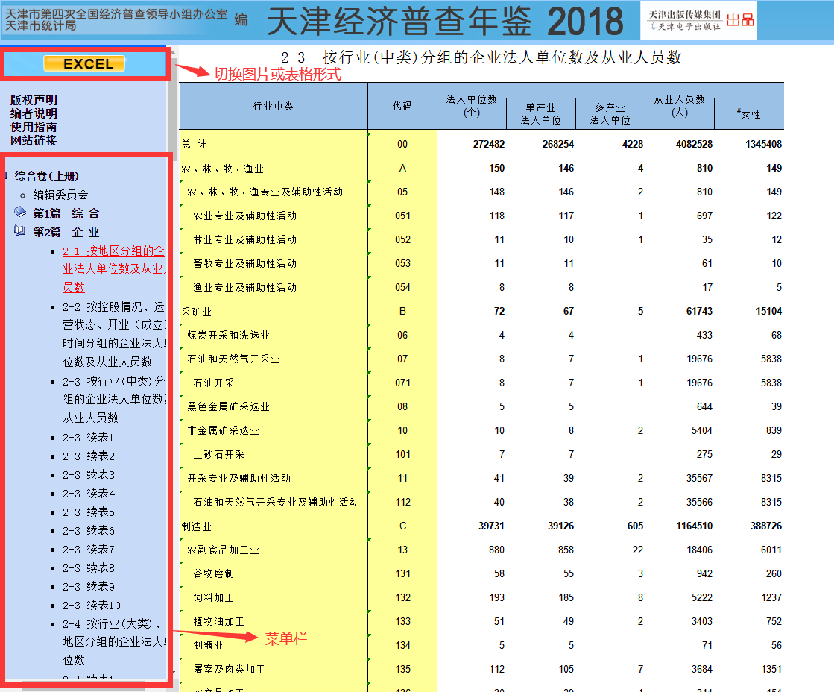Click the 饲料加工 row label
The height and width of the screenshot is (692, 834).
(213, 598)
